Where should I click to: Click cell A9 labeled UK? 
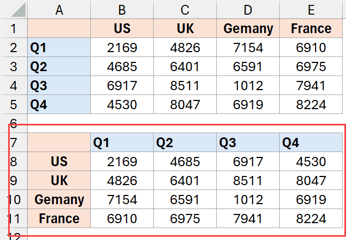pyautogui.click(x=59, y=181)
